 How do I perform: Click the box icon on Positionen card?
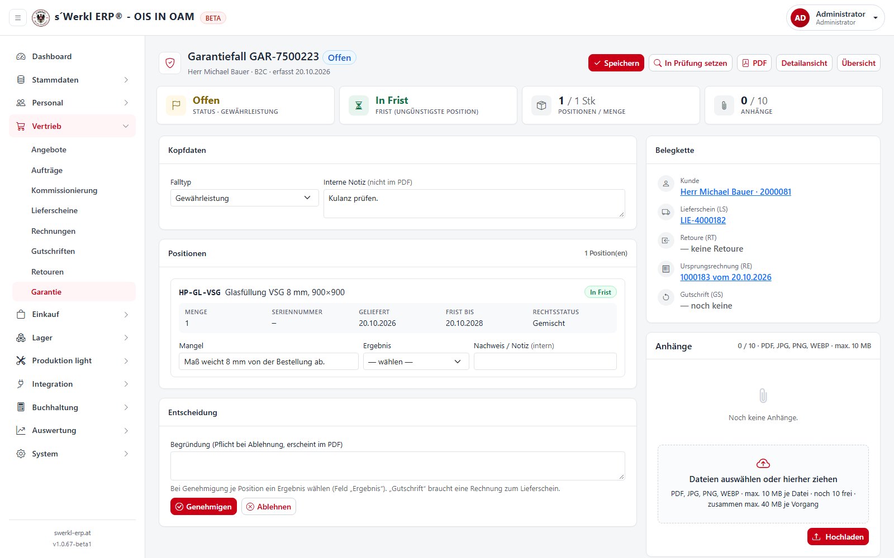(x=541, y=105)
